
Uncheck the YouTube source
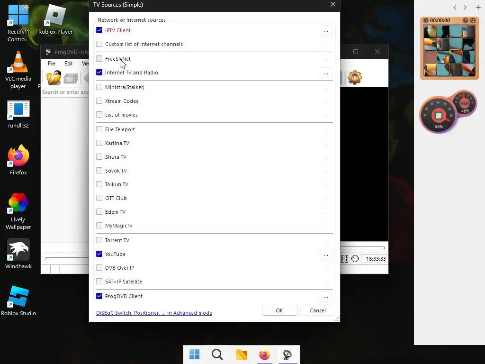click(99, 254)
